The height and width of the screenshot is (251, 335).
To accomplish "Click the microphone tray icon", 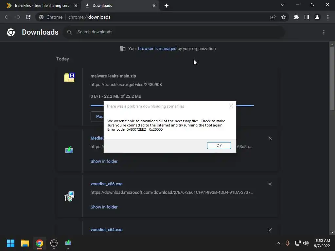I will tap(288, 243).
